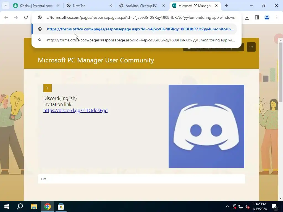Viewport: 283px width, 212px height.
Task: Click the scrollbar down arrow
Action: (281, 198)
